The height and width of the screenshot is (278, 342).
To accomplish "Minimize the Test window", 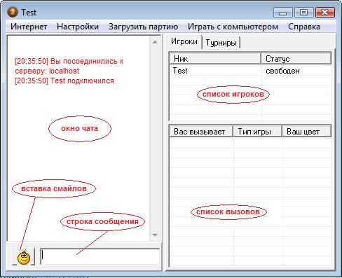I will [282, 13].
